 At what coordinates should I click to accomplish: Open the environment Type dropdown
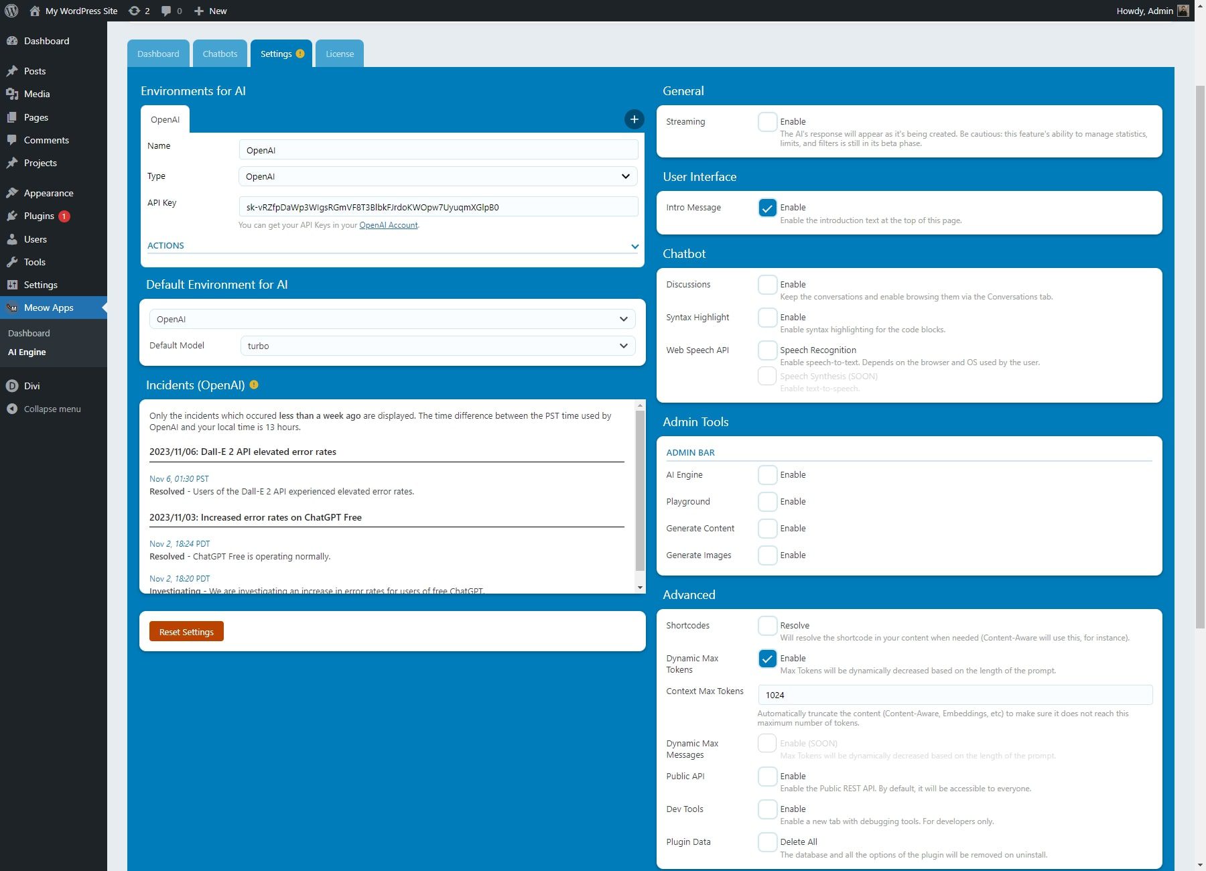[438, 176]
